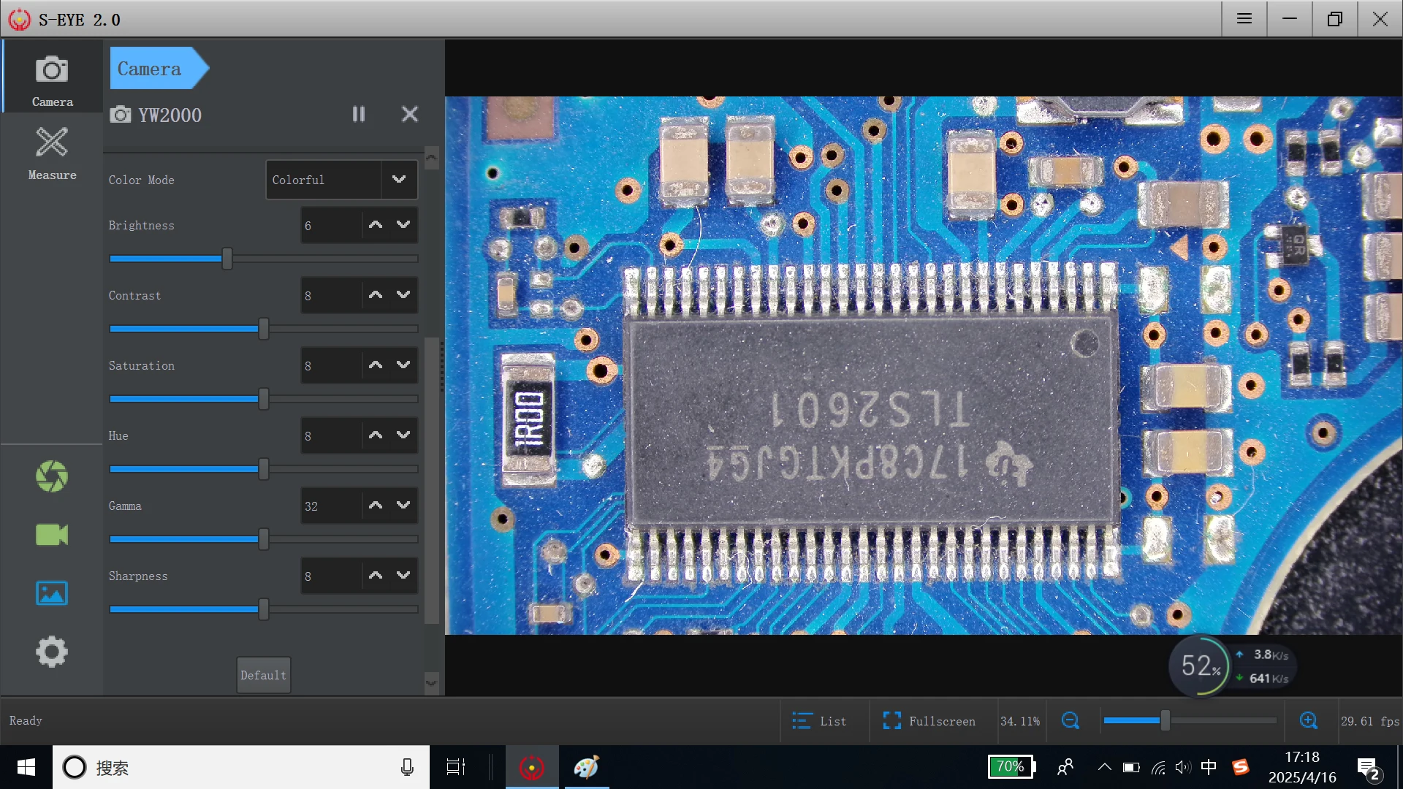Click the zoom in magnifier icon

[1309, 721]
